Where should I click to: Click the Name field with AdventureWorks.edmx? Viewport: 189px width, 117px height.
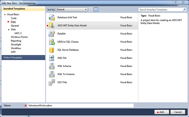[81, 105]
